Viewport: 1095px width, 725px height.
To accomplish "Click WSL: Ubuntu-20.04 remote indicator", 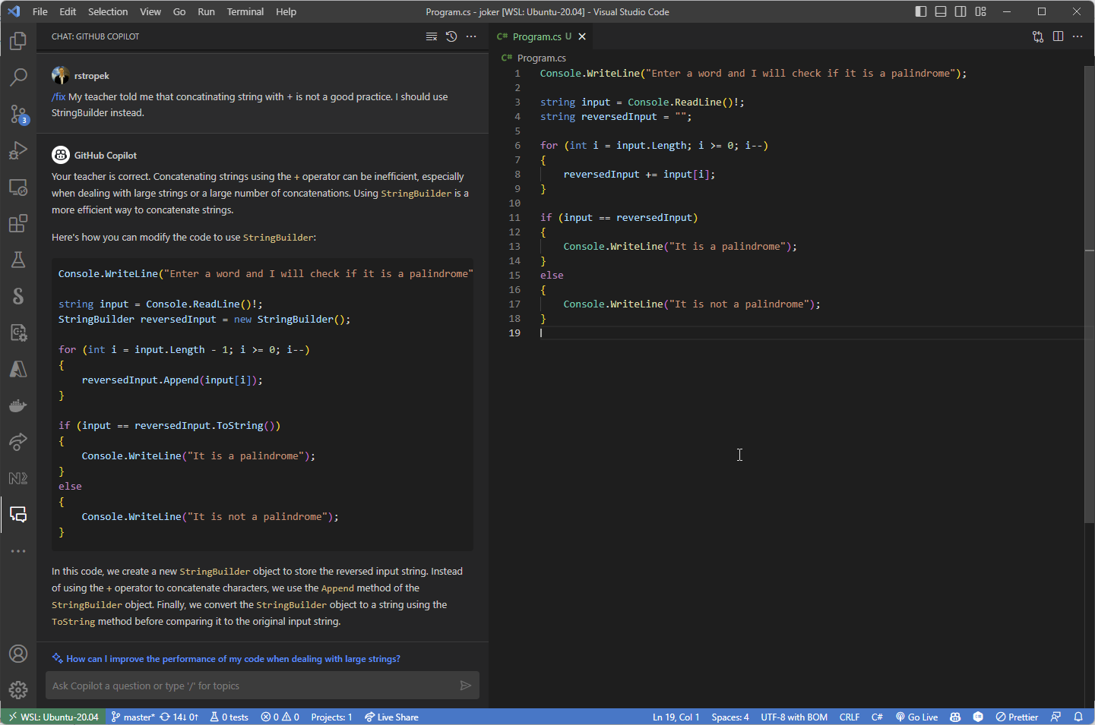I will 53,717.
